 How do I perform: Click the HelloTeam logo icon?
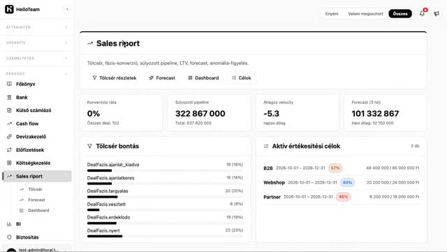9,9
